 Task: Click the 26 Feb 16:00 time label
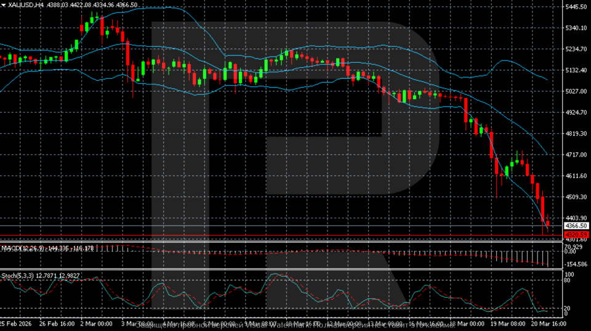(57, 324)
